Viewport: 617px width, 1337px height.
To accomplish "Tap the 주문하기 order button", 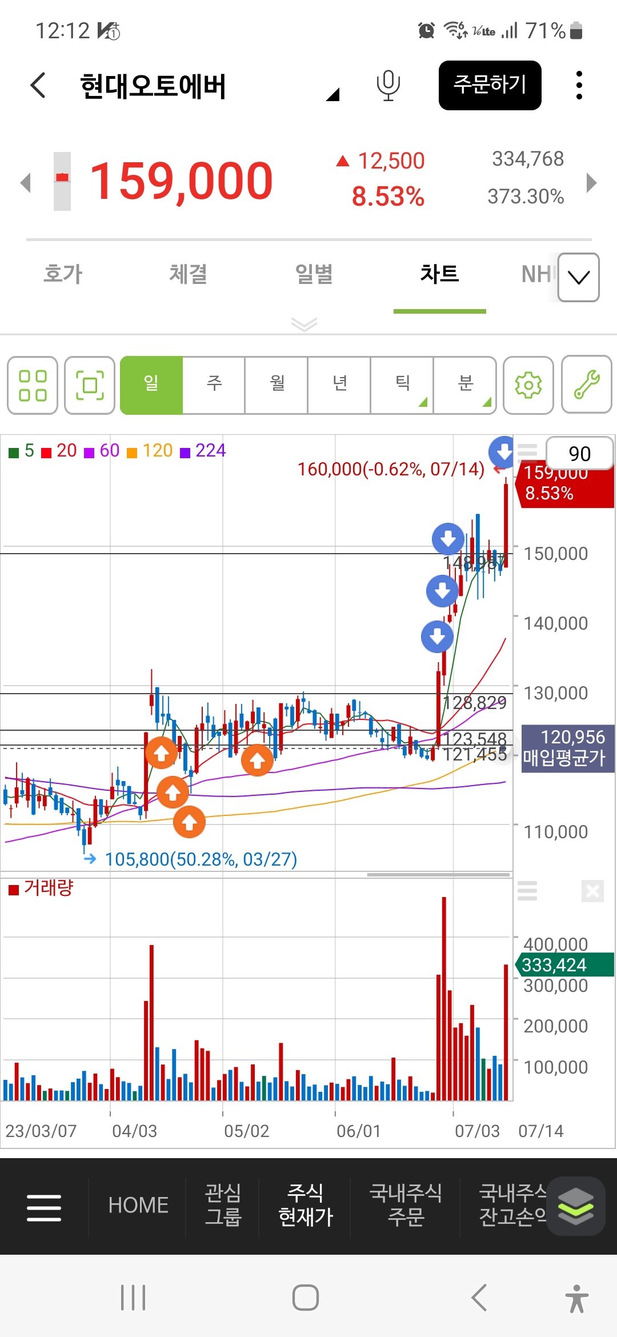I will (x=490, y=85).
